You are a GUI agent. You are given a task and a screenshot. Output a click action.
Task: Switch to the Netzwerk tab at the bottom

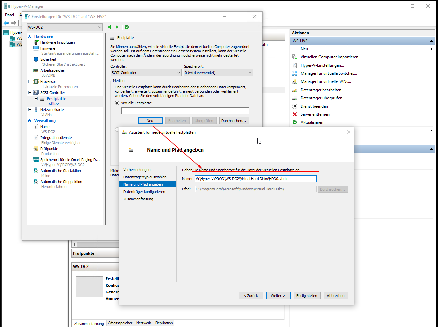(144, 323)
